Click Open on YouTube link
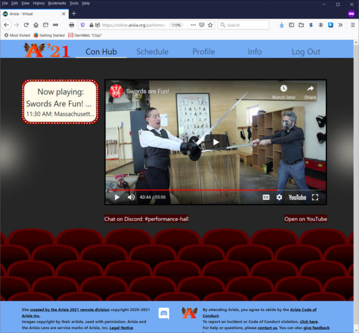Image resolution: width=359 pixels, height=333 pixels. point(306,219)
